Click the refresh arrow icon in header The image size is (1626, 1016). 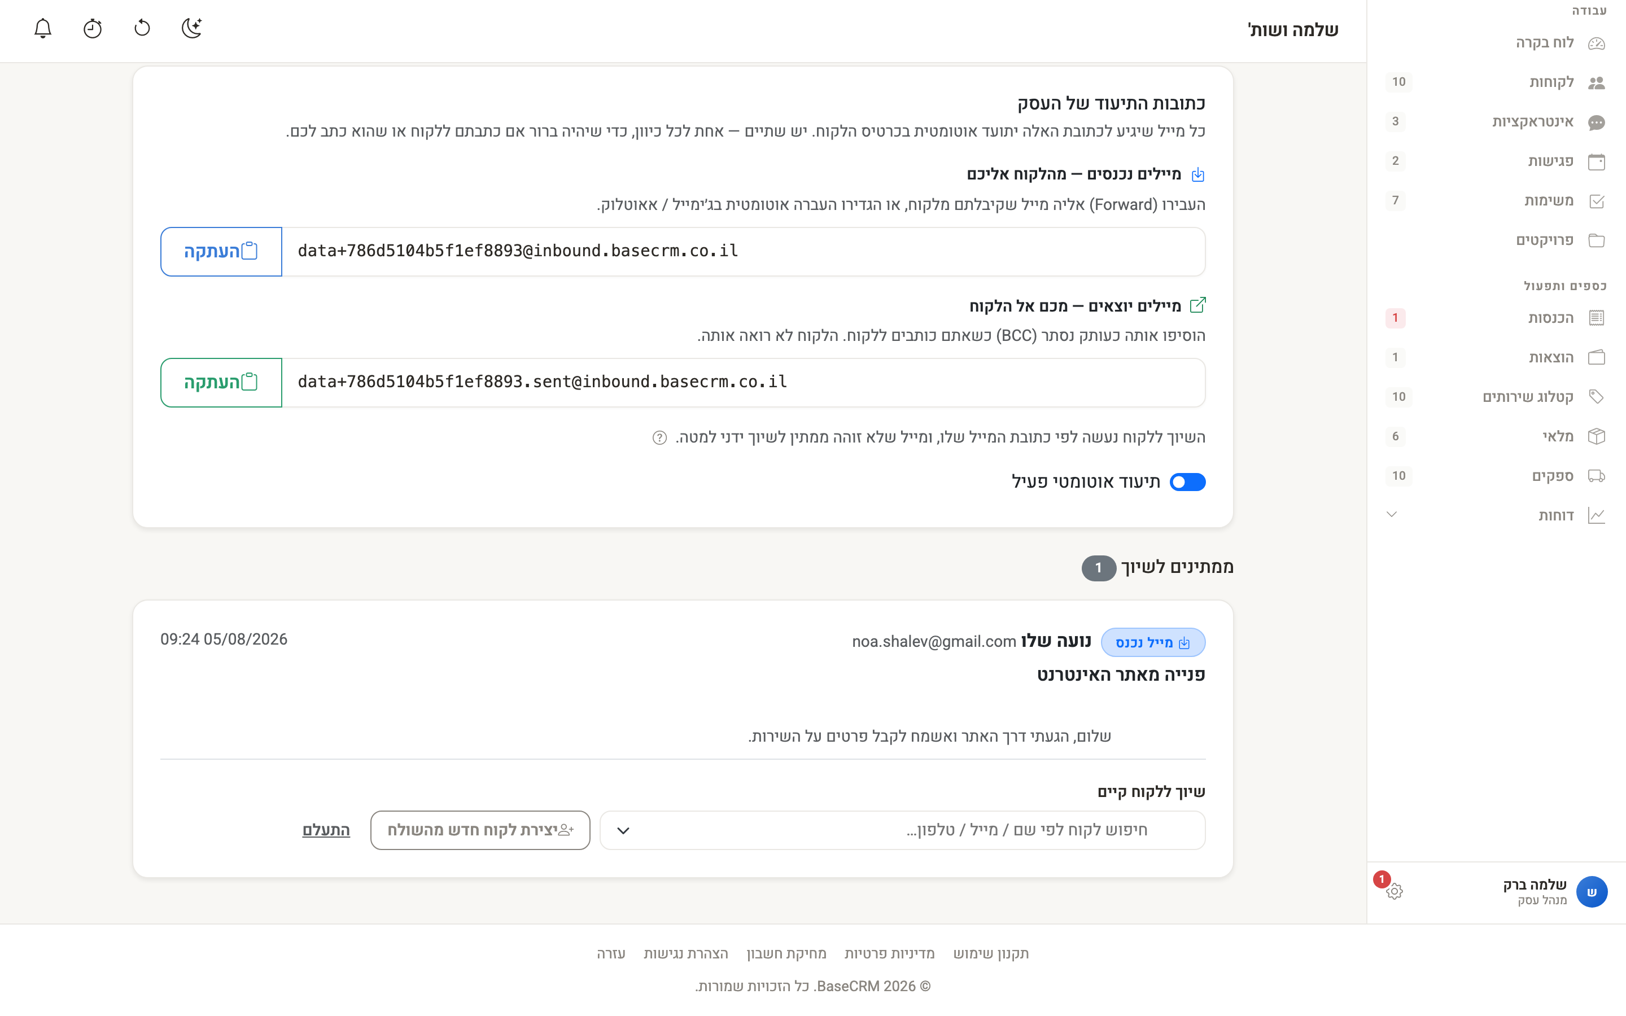coord(142,28)
